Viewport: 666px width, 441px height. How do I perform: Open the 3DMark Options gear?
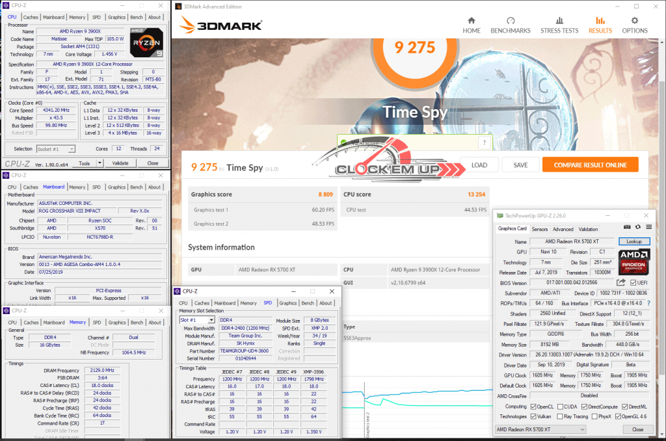tap(635, 25)
